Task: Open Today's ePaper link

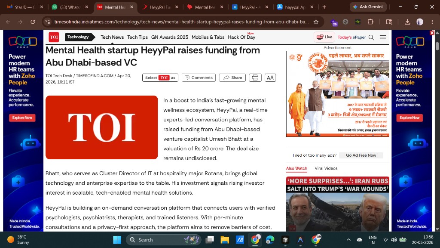Action: [351, 37]
